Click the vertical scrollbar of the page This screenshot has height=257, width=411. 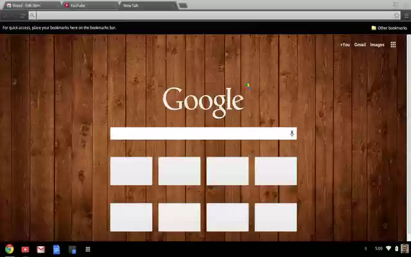coord(408,137)
